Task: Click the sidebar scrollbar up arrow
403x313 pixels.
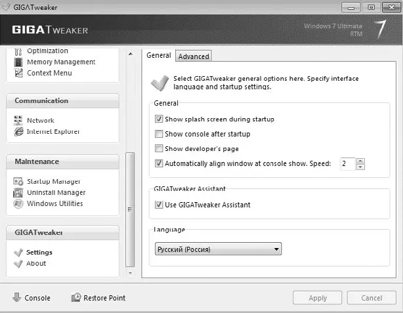Action: [131, 54]
